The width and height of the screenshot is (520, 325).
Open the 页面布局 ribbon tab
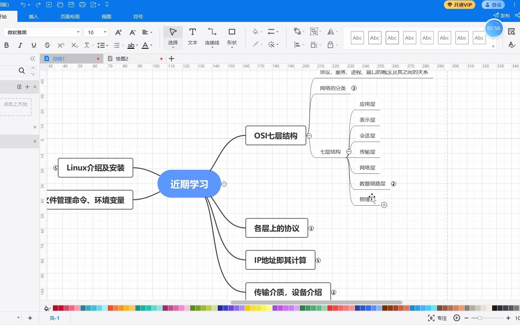pyautogui.click(x=70, y=16)
